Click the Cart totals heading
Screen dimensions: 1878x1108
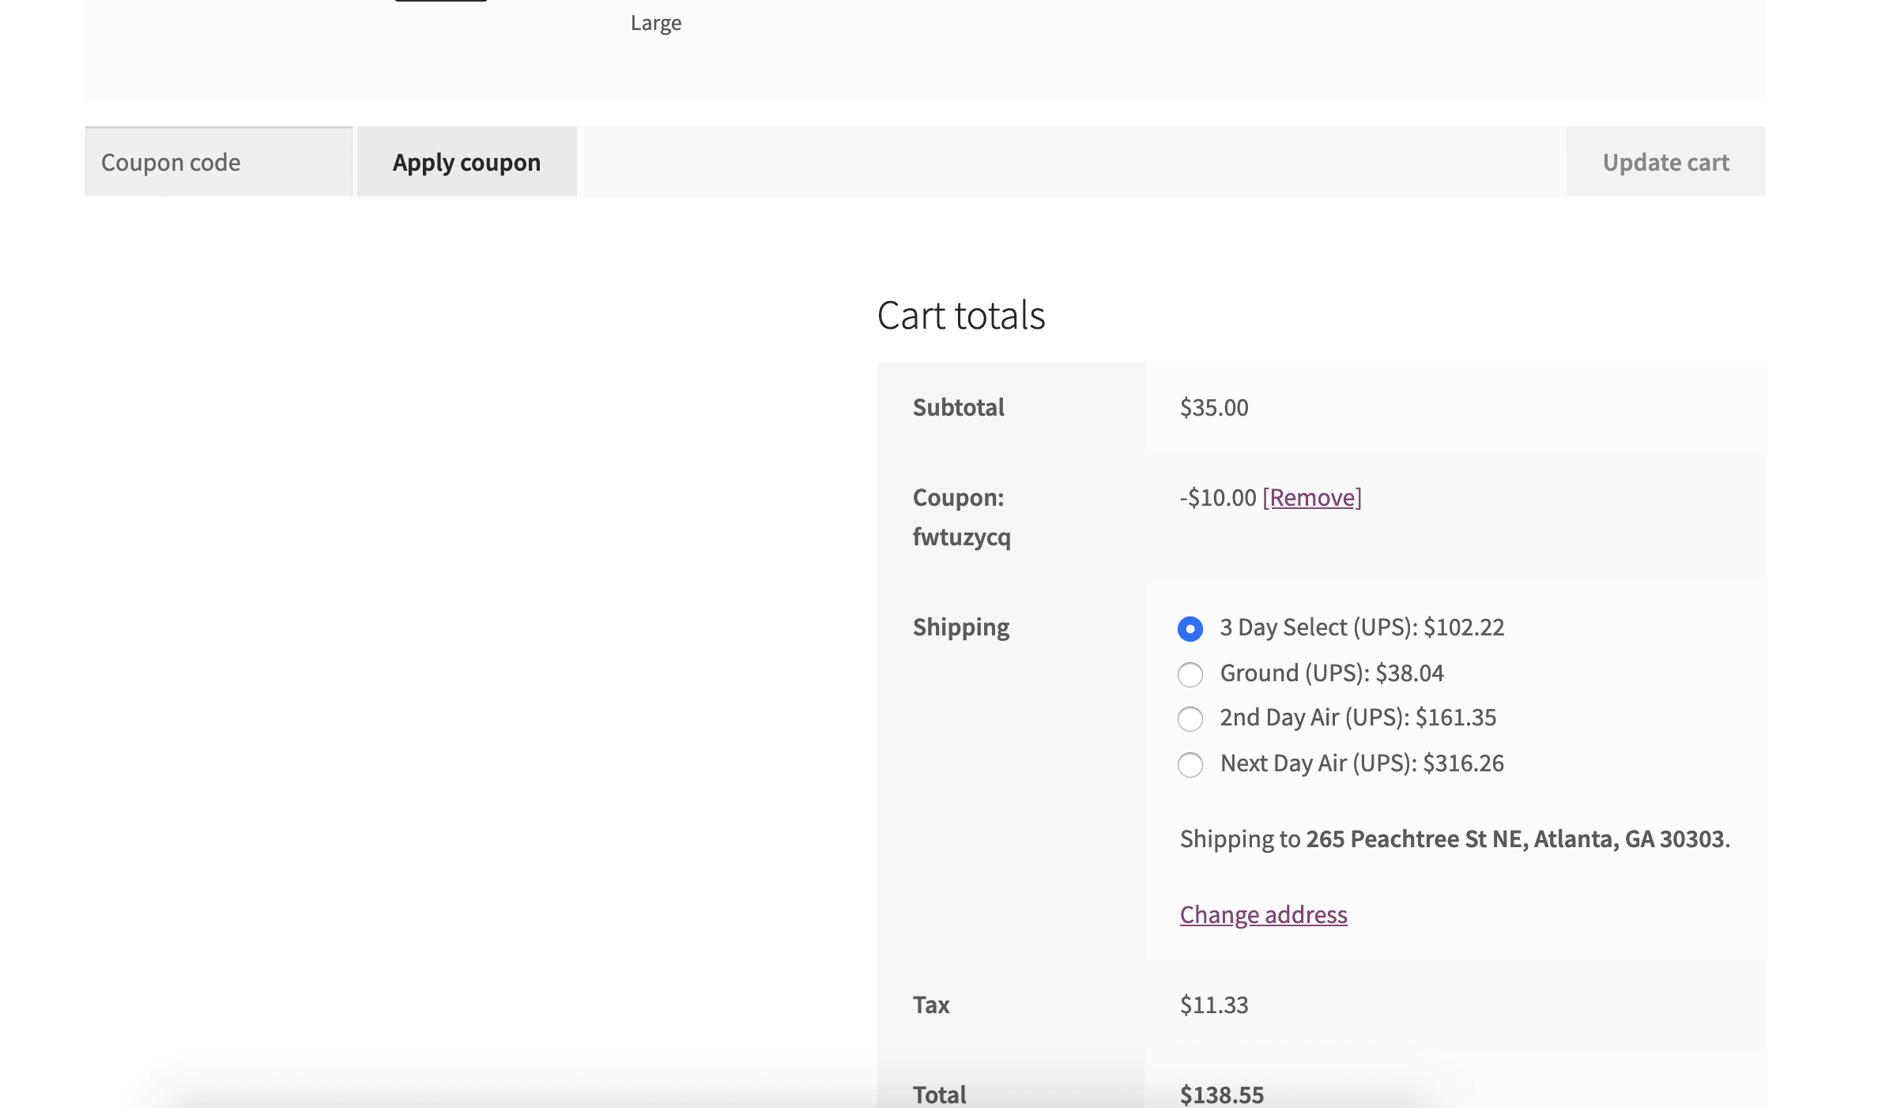[961, 315]
